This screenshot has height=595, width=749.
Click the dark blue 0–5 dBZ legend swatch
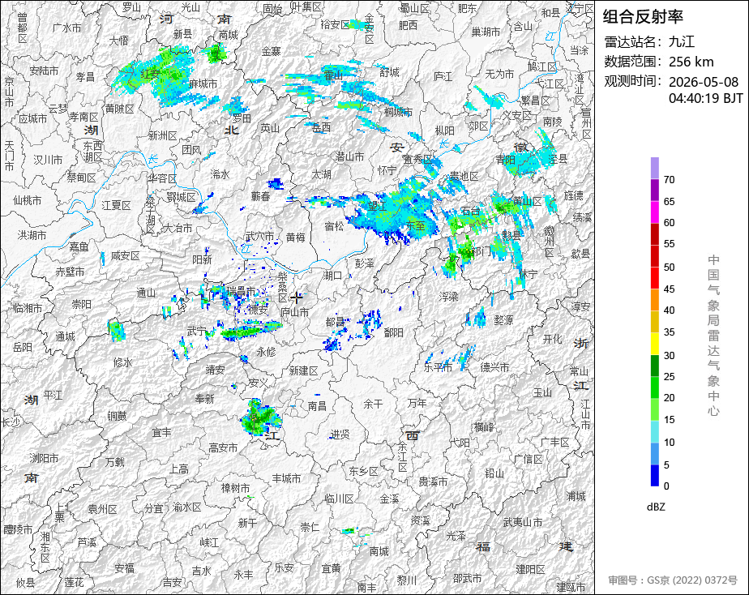click(x=654, y=475)
